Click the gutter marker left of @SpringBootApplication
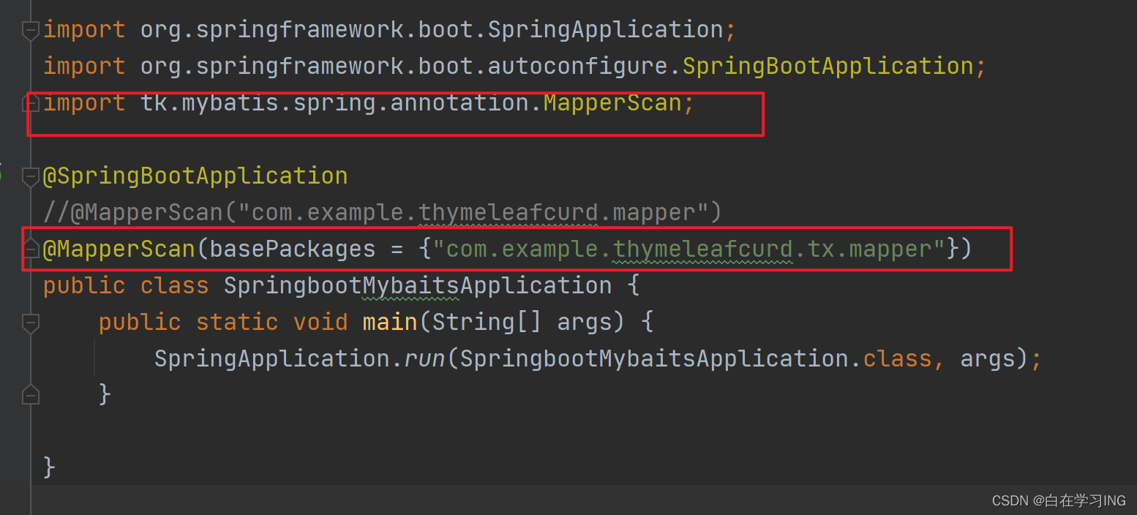The height and width of the screenshot is (515, 1137). click(x=30, y=176)
